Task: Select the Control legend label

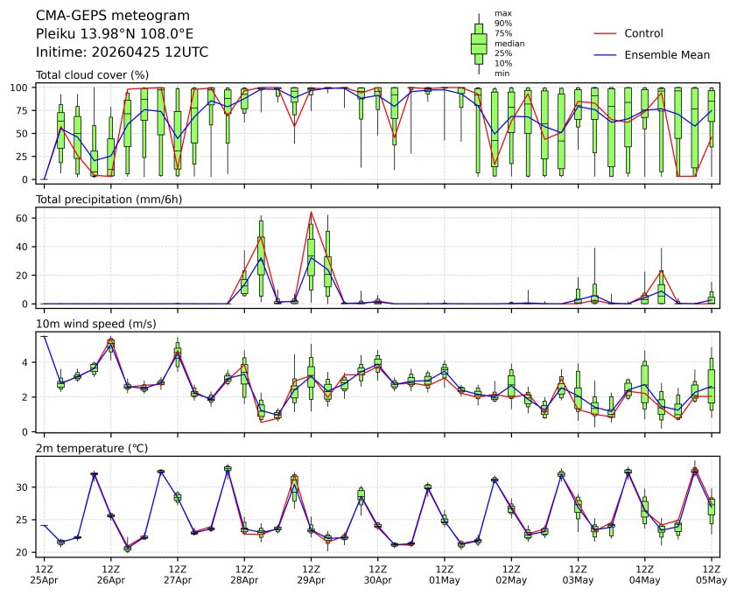Action: pos(643,33)
